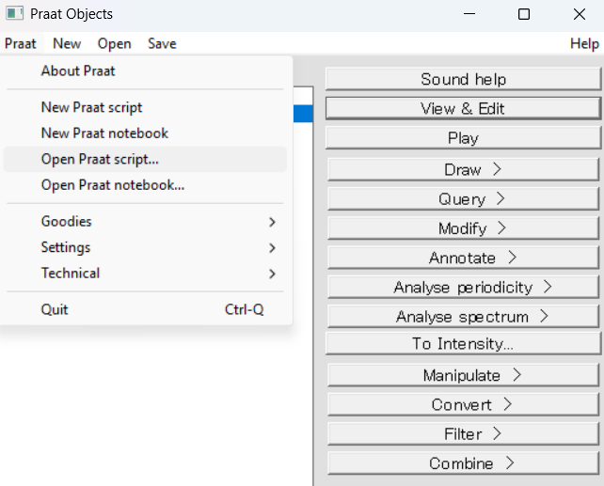Open the Goodies submenu
Screen dimensions: 604x486
145,222
